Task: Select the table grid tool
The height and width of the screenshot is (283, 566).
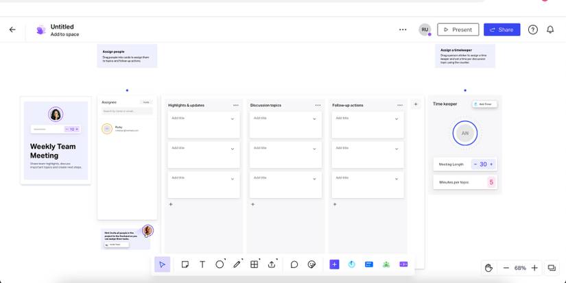Action: click(254, 264)
